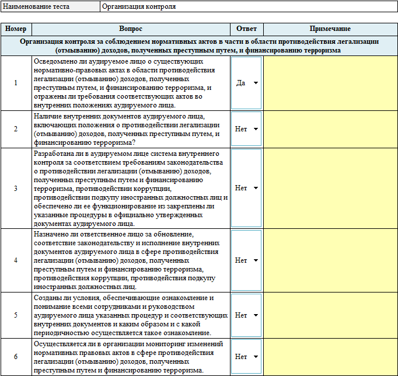398x376 pixels.
Task: Expand the answer dropdown in row 4
Action: pyautogui.click(x=246, y=260)
